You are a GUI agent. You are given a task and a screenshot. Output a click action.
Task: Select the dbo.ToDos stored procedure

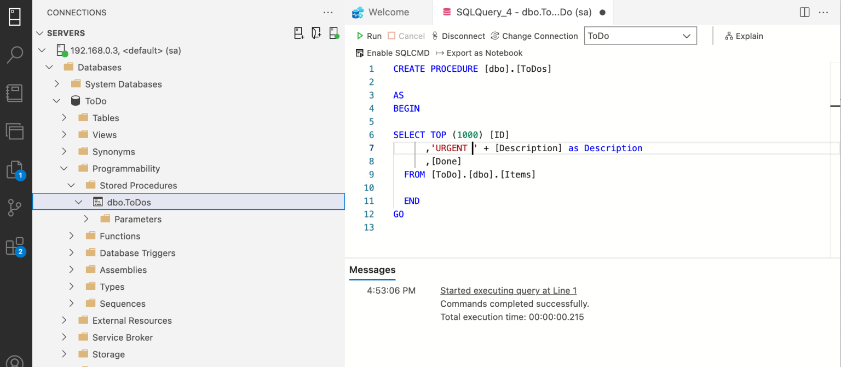pos(129,202)
